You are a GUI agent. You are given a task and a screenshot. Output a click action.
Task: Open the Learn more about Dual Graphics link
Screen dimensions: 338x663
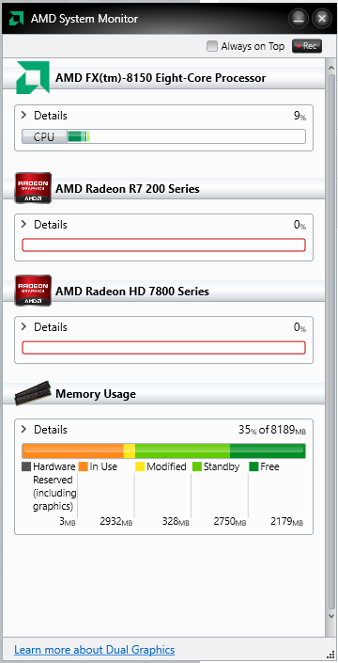pyautogui.click(x=94, y=650)
